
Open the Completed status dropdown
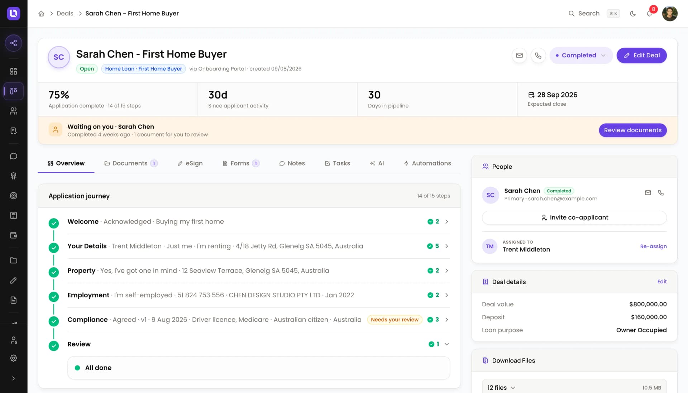pos(581,56)
